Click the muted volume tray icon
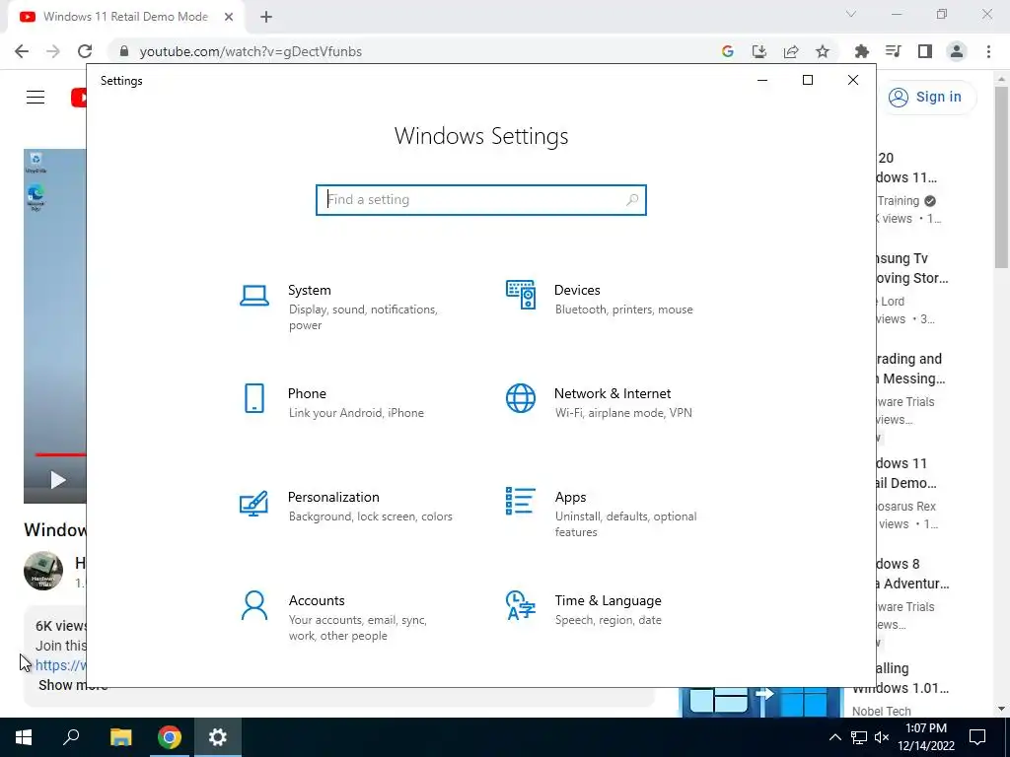Screen dimensions: 1010x757 (882, 737)
